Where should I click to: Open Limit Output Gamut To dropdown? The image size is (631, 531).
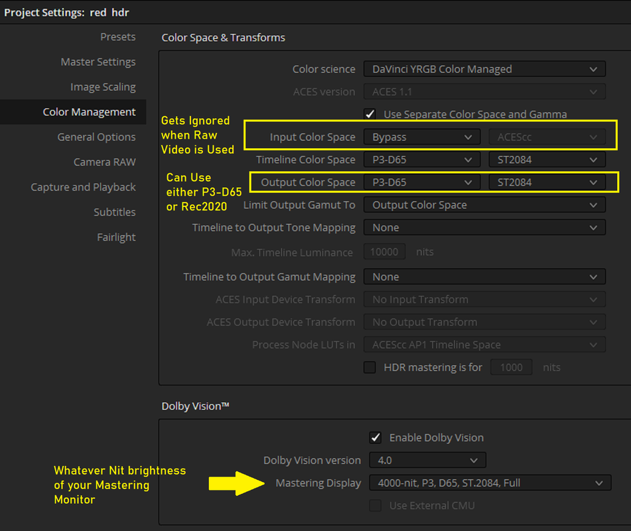pos(484,205)
